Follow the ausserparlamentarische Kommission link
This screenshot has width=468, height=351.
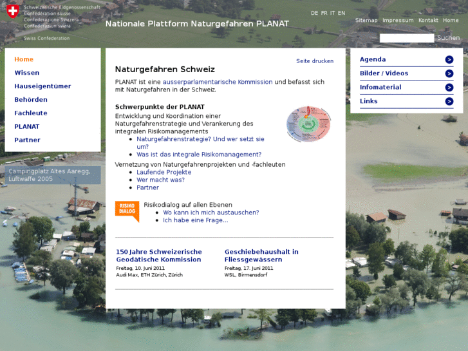click(218, 82)
